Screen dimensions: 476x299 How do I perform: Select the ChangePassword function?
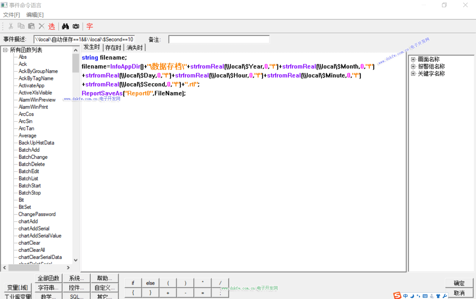coord(37,214)
